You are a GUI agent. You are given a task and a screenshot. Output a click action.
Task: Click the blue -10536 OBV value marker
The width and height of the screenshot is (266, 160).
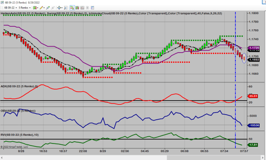point(254,126)
